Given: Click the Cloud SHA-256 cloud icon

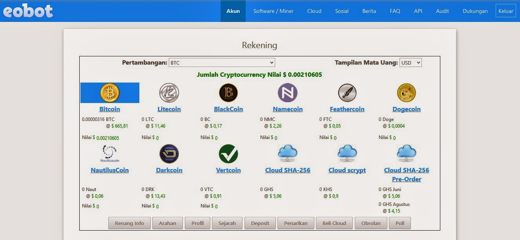Looking at the screenshot, I should point(288,154).
